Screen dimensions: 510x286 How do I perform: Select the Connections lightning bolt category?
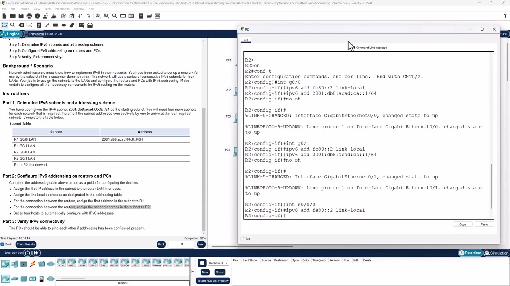33,264
